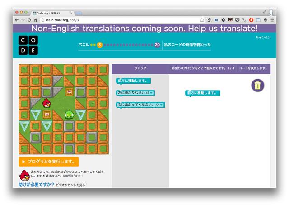Select the 右に曲がってください block in the toolbox

(x=140, y=105)
